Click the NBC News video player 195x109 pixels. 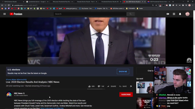pyautogui.click(x=97, y=41)
